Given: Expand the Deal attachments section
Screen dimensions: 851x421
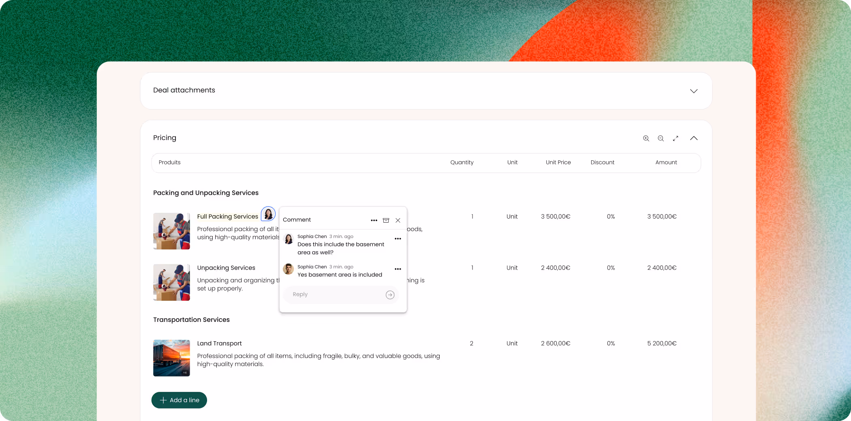Looking at the screenshot, I should (694, 91).
